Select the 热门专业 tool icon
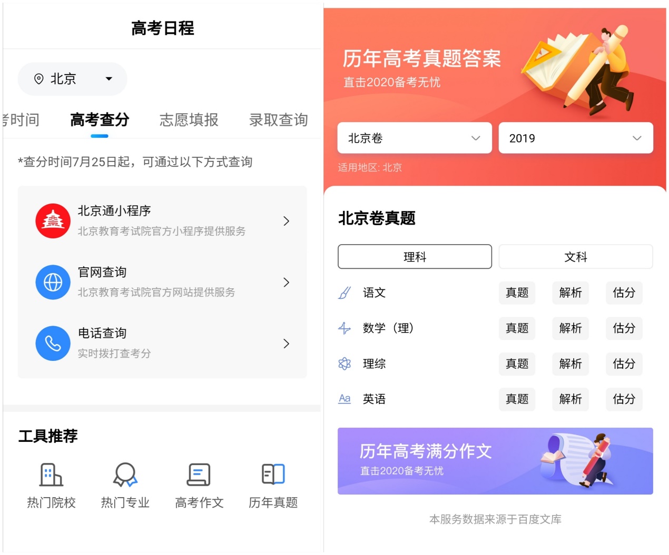 click(125, 475)
